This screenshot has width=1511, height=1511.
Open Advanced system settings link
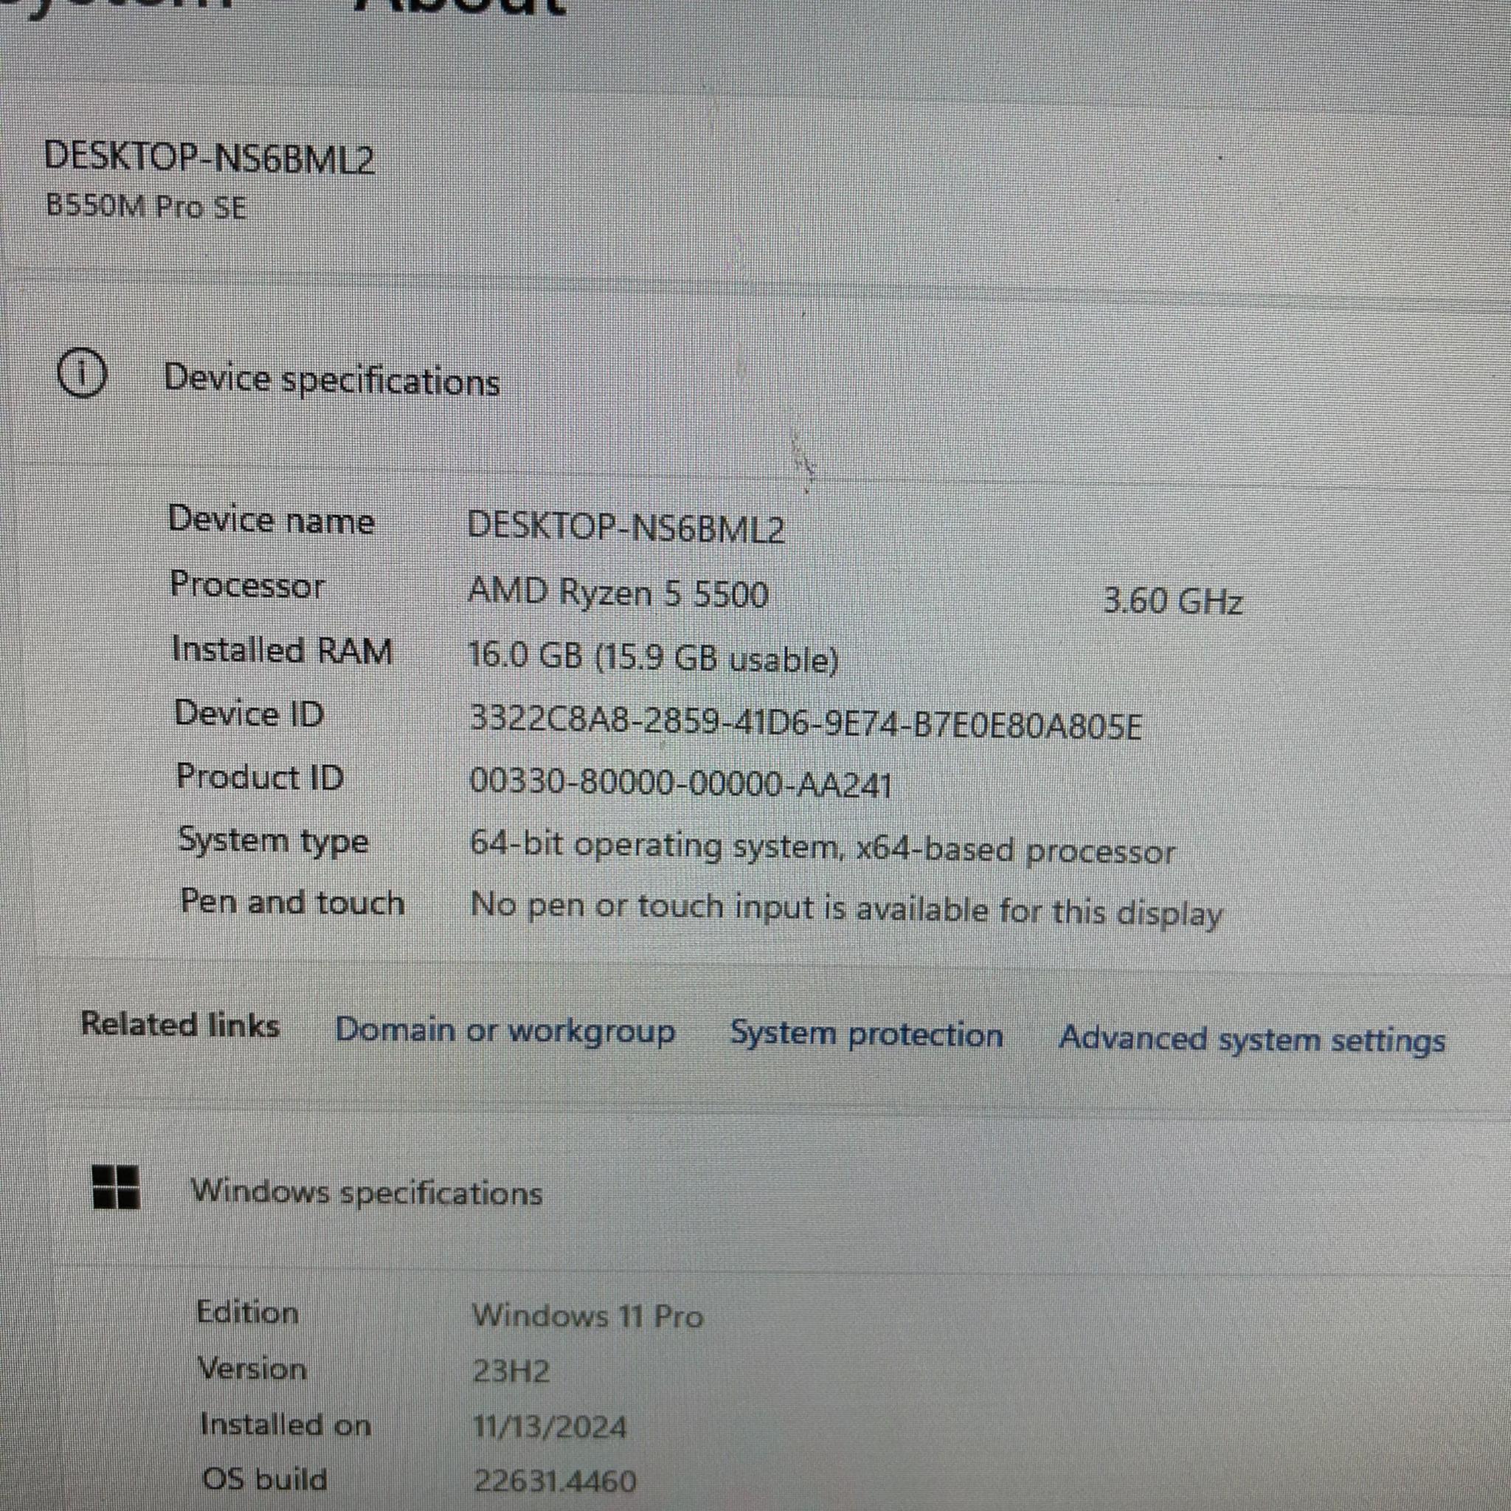coord(1252,1040)
